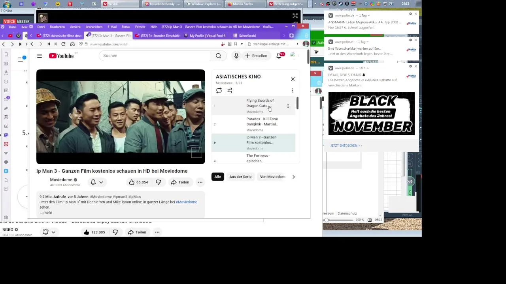This screenshot has width=506, height=284.
Task: Open Vivaldi settings gear in side panel
Action: point(6,218)
